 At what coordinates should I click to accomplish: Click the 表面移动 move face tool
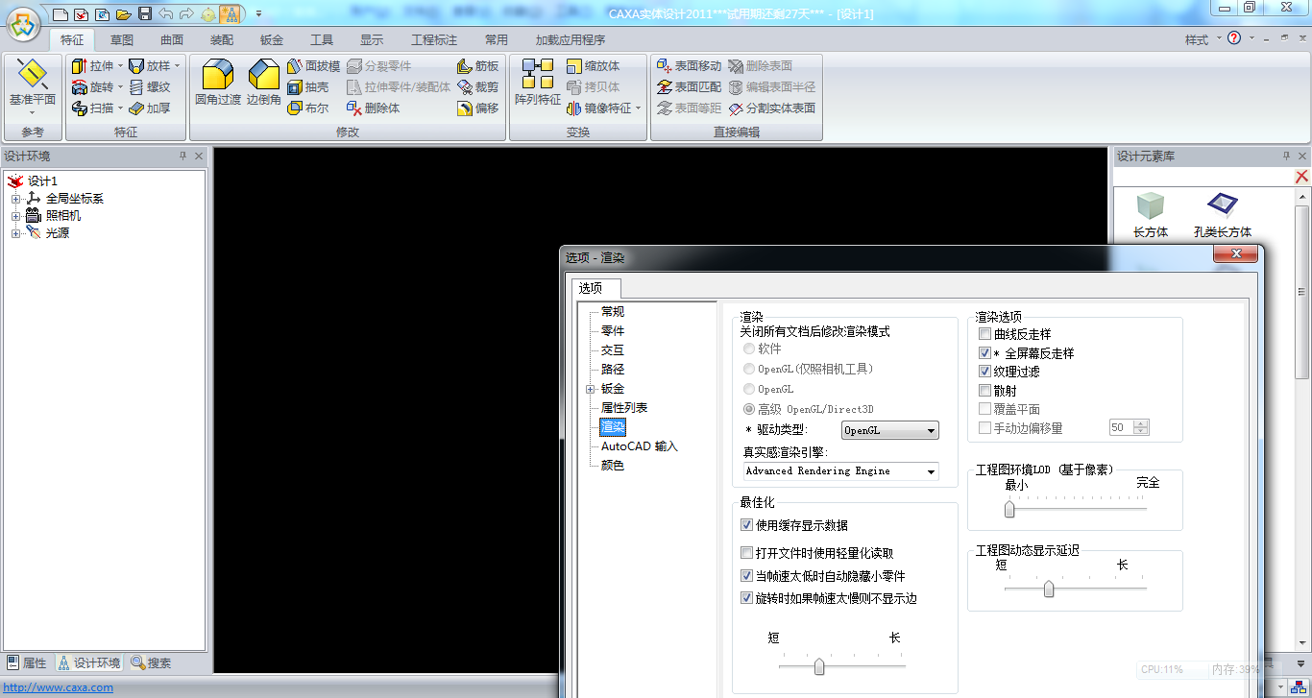(689, 66)
